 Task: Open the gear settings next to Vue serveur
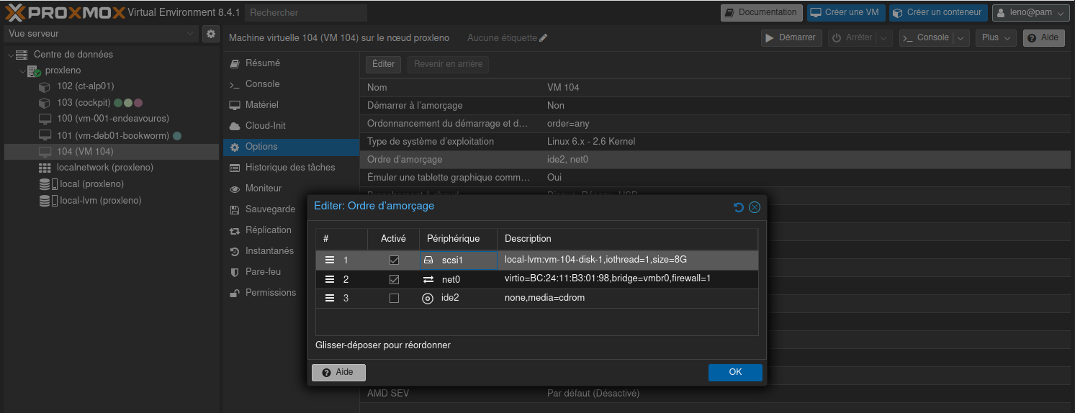tap(210, 34)
